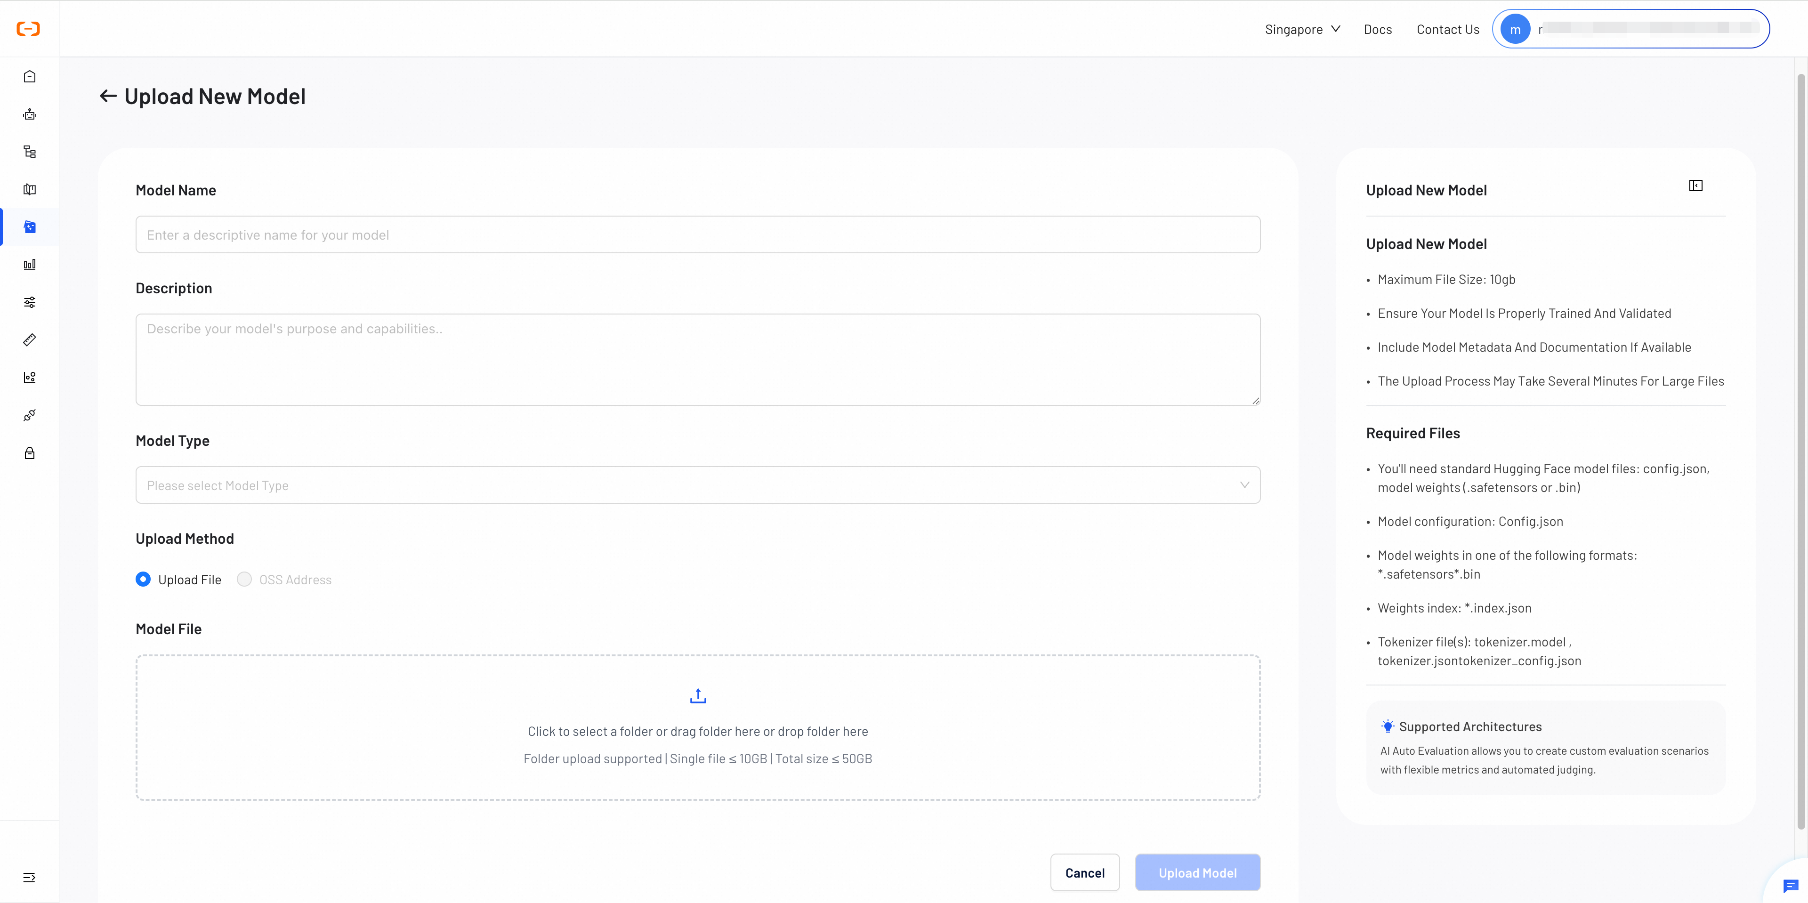This screenshot has width=1808, height=903.
Task: Open the Singapore region dropdown
Action: coord(1303,30)
